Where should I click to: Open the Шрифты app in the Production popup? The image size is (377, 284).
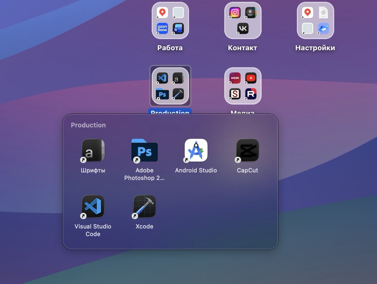click(x=93, y=150)
